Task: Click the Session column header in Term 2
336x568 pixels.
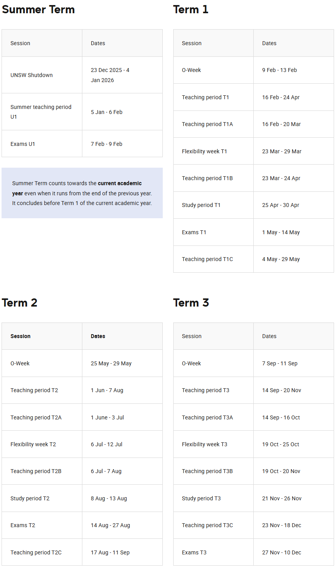Action: [x=21, y=336]
